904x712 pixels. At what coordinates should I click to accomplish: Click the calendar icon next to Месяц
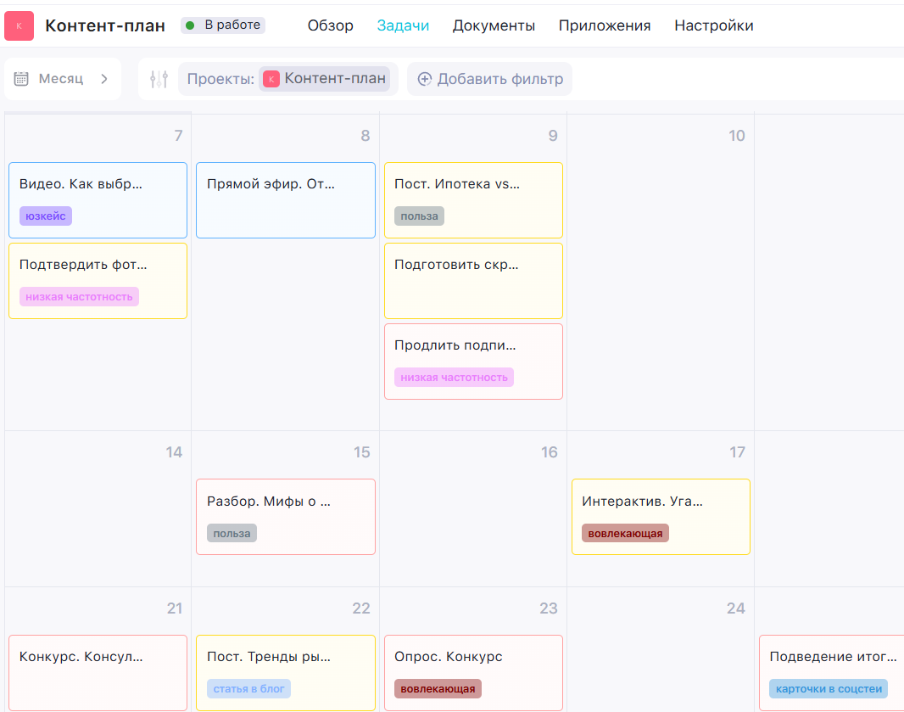(21, 79)
